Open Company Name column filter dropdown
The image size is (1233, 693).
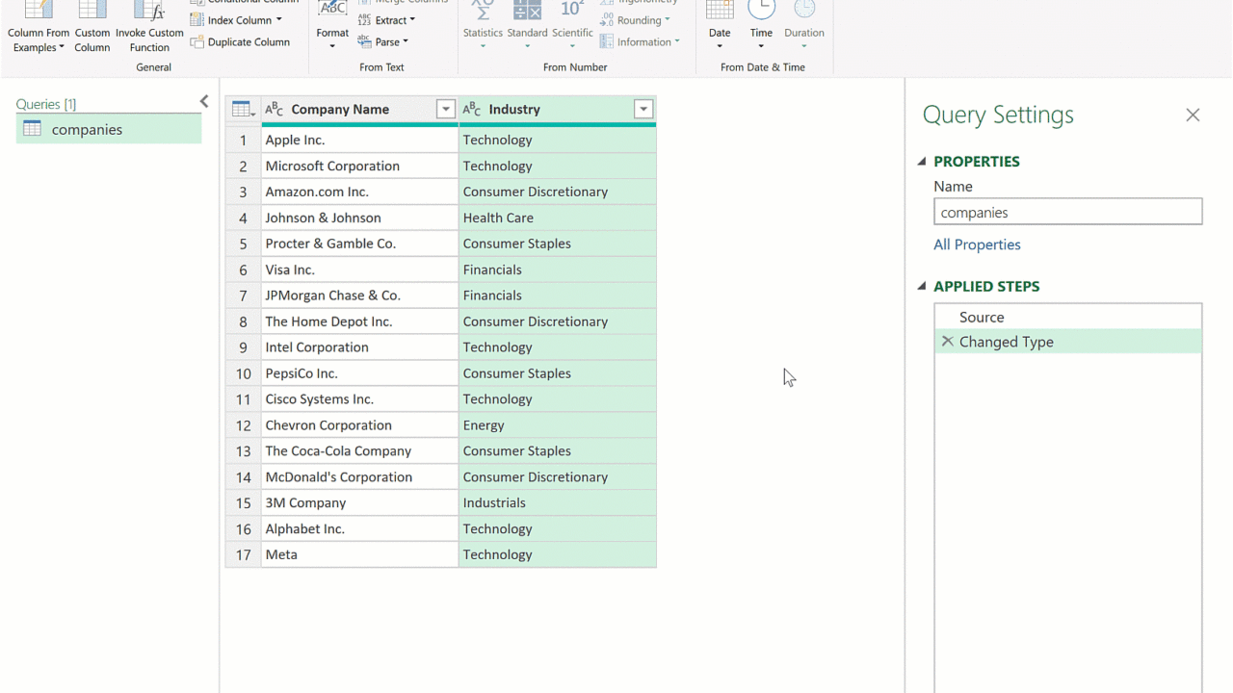(445, 110)
